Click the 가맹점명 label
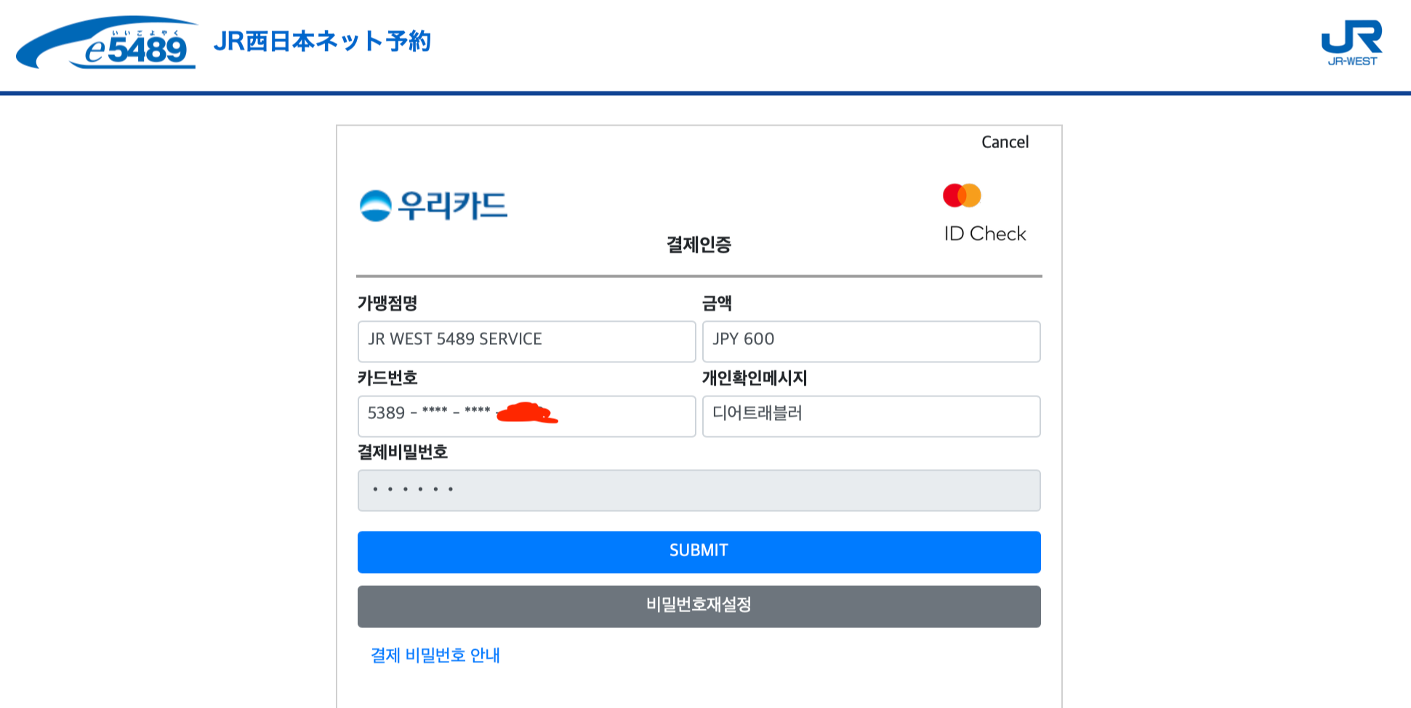This screenshot has width=1411, height=708. coord(387,304)
